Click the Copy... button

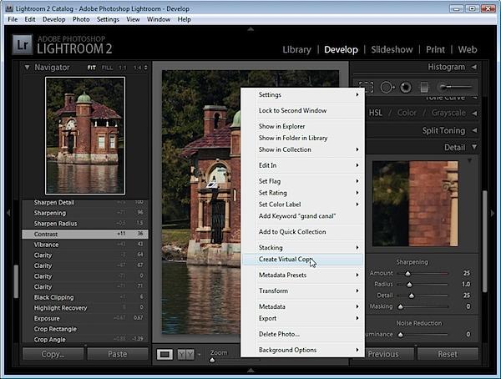click(53, 354)
